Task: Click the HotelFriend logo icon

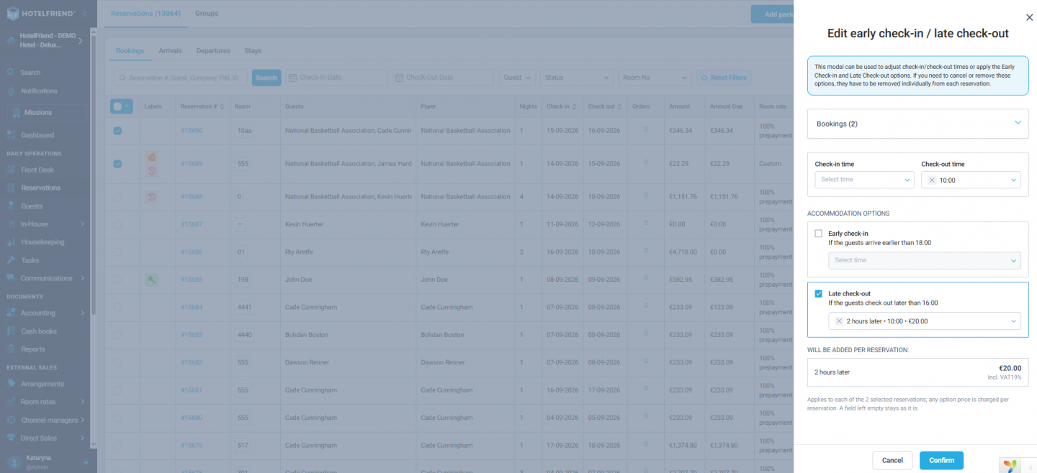Action: [13, 14]
